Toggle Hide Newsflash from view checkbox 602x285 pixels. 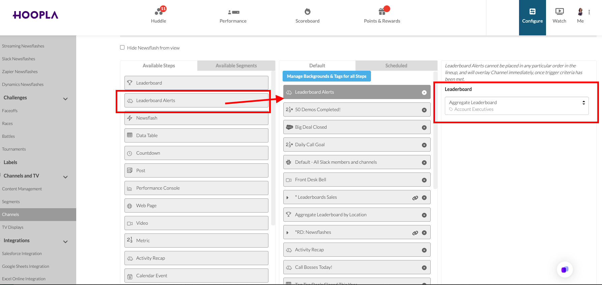[122, 47]
